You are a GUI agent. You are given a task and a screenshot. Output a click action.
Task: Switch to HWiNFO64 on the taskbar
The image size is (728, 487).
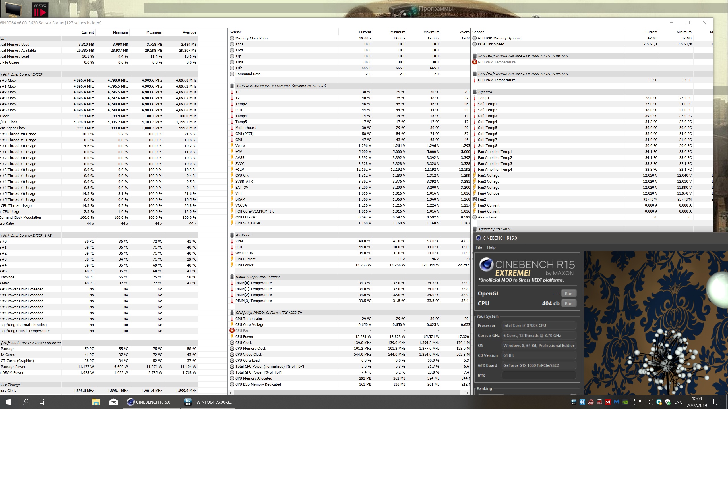coord(208,402)
